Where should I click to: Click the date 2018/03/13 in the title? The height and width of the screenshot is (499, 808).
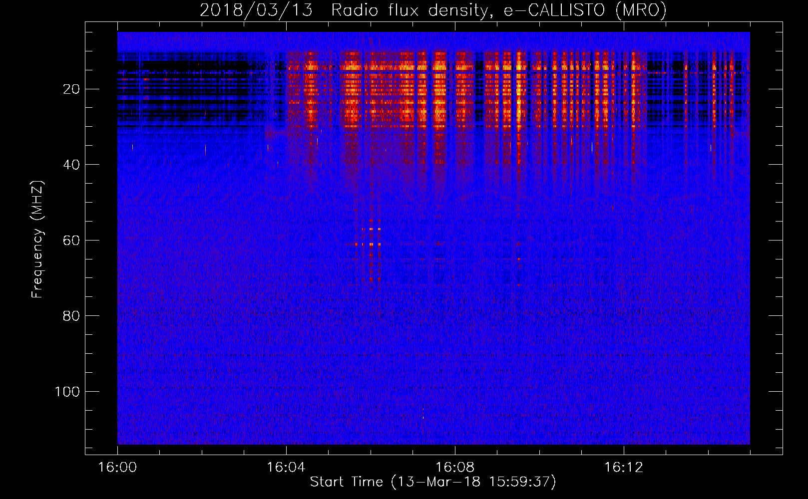point(256,10)
